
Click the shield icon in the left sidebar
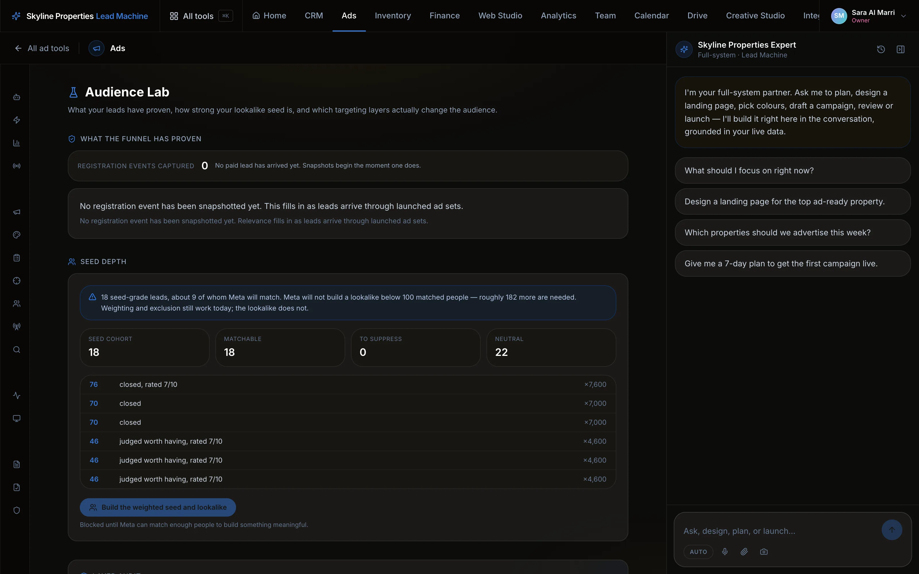(16, 510)
